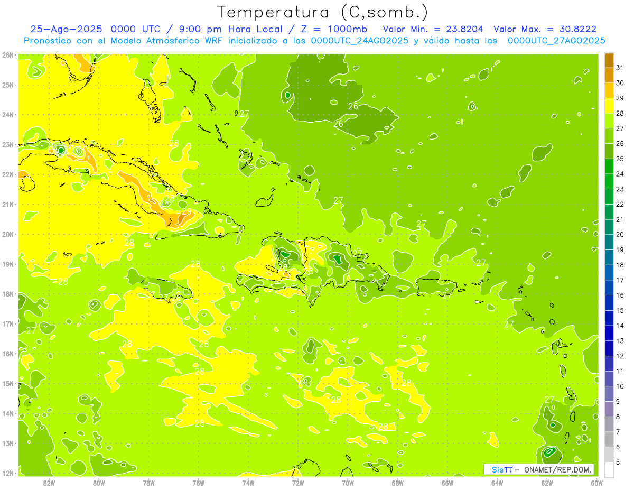
Task: Click the '62W' longitude axis label
Action: click(x=547, y=483)
